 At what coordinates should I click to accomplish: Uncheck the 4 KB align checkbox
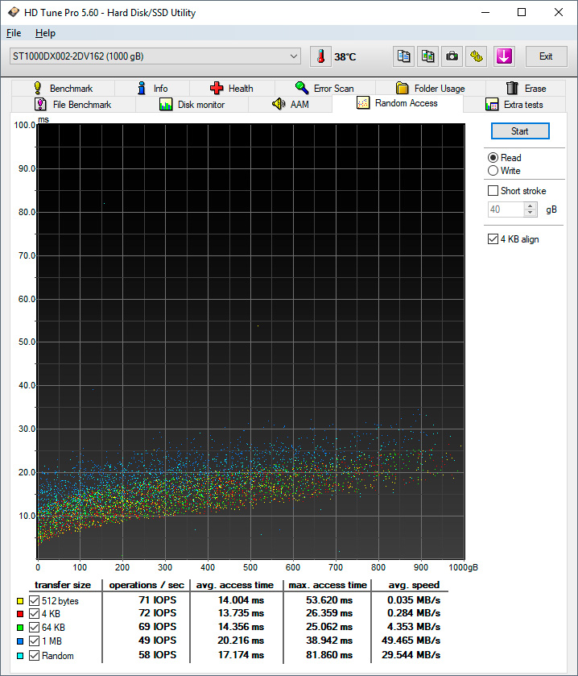[x=493, y=239]
